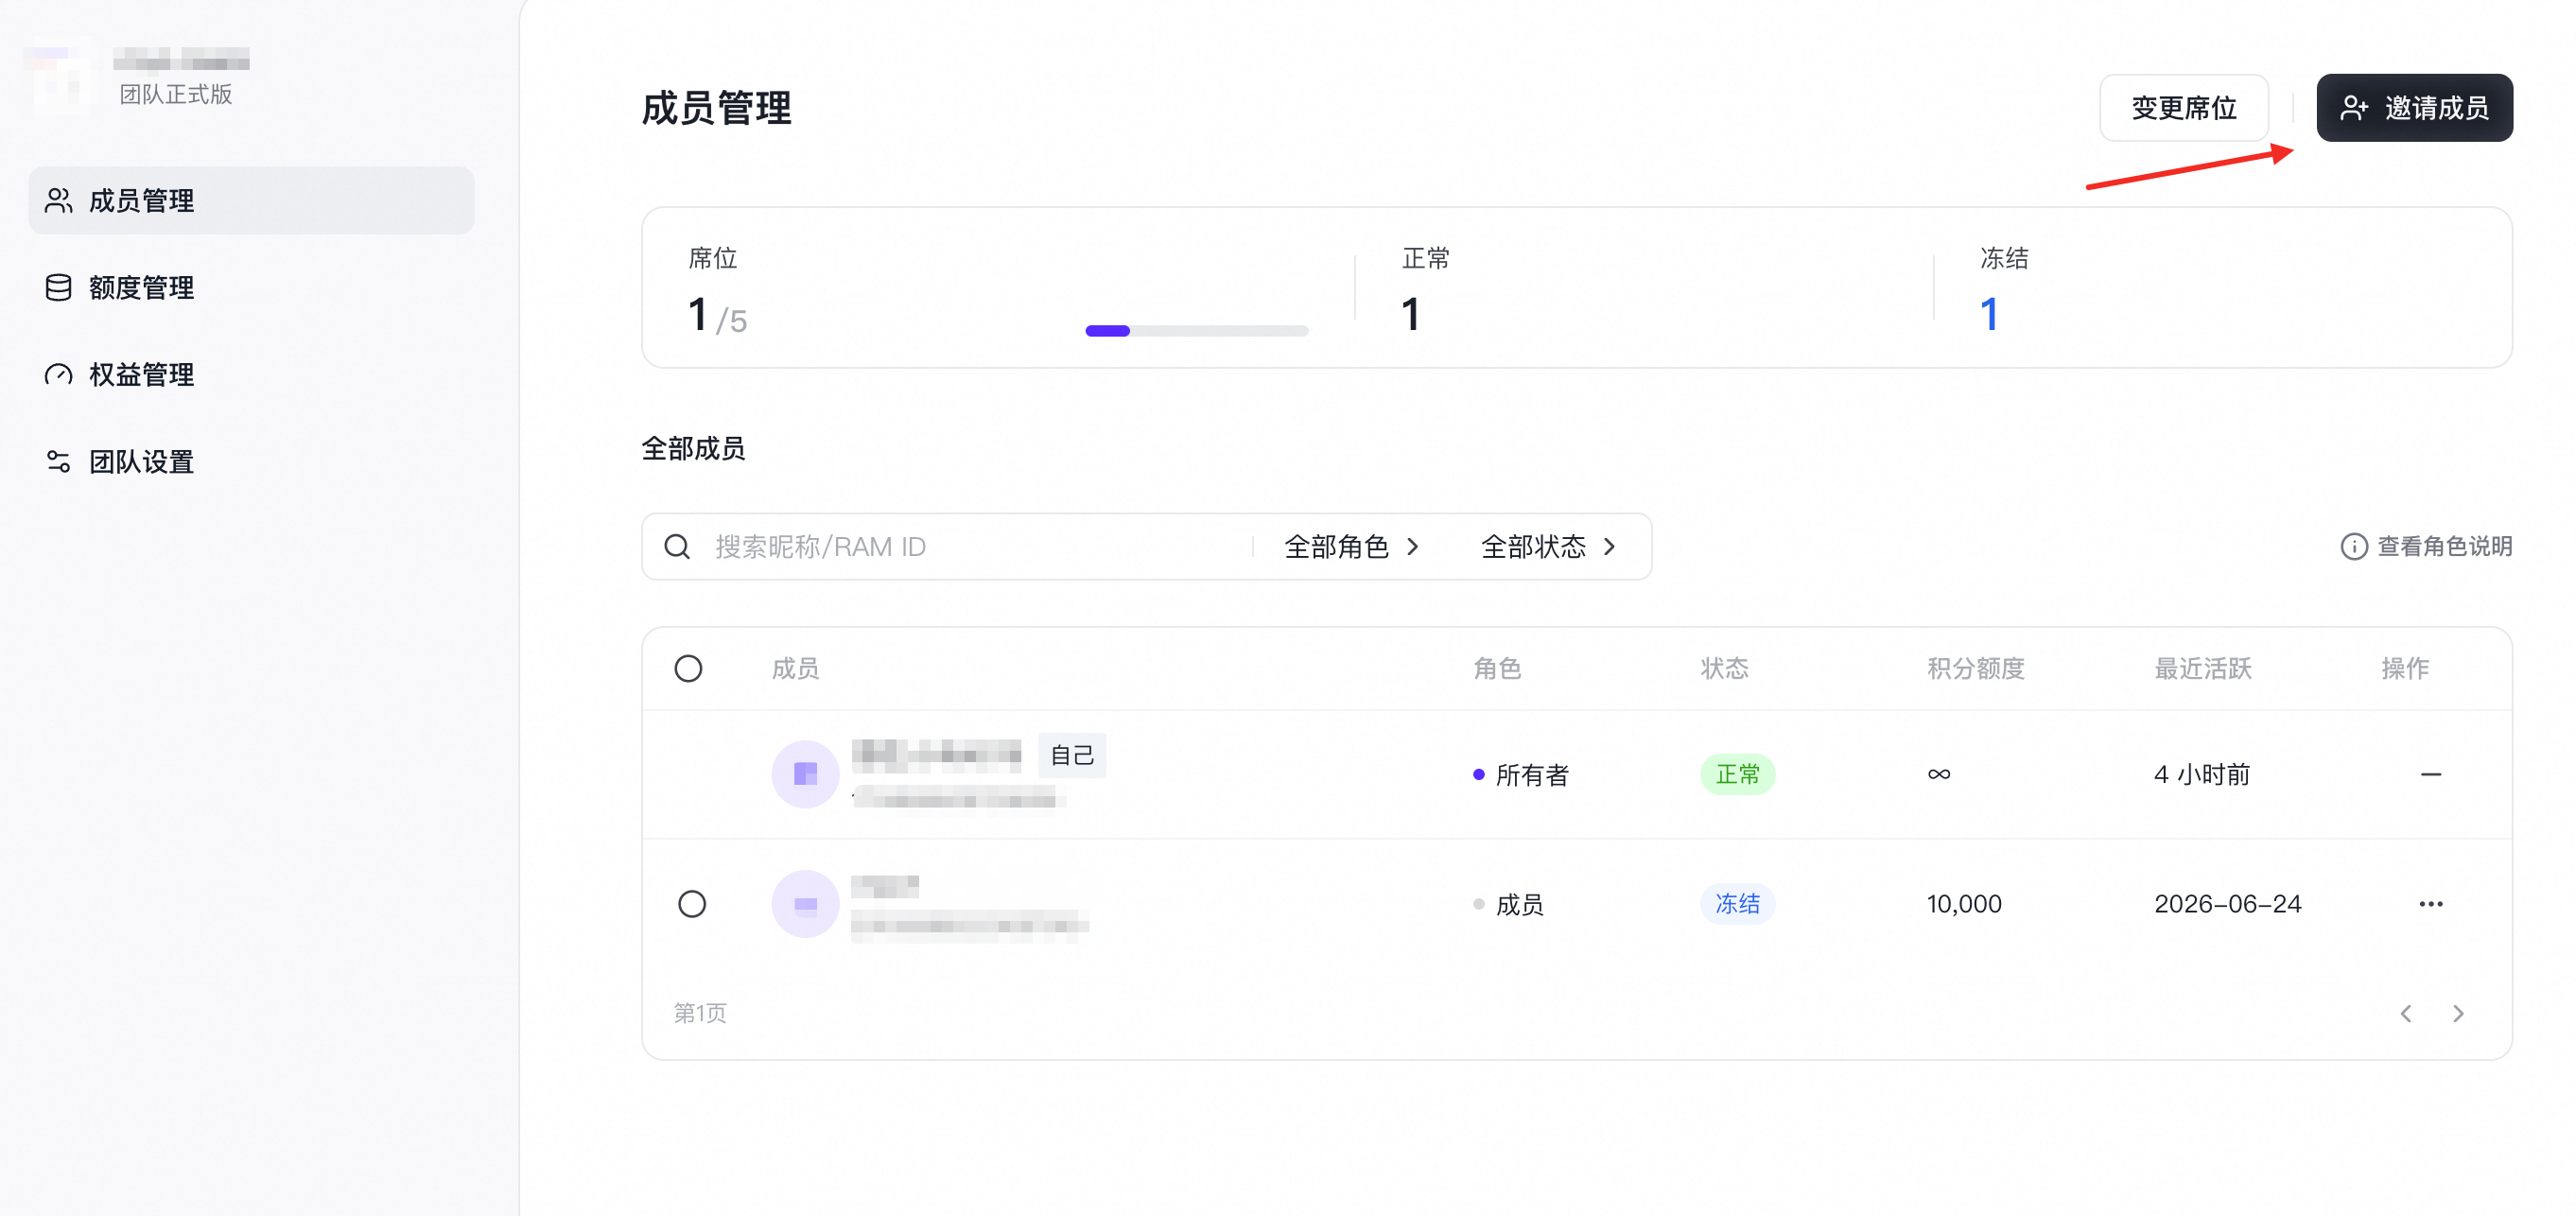Click the 10,000 积分额度 value
Screen dimensions: 2576x1216
click(x=1964, y=904)
